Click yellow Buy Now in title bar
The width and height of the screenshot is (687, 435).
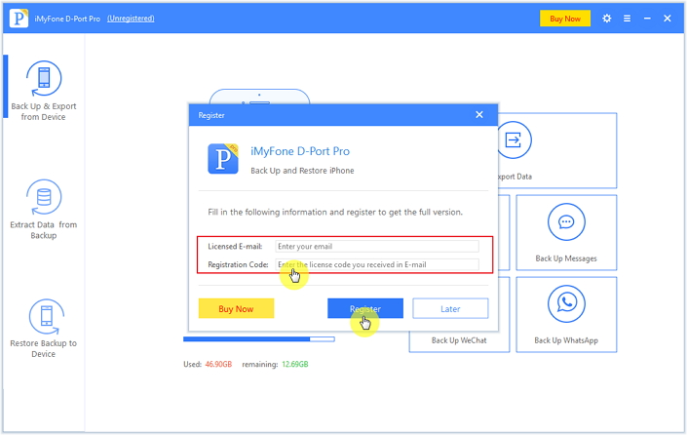pyautogui.click(x=565, y=19)
